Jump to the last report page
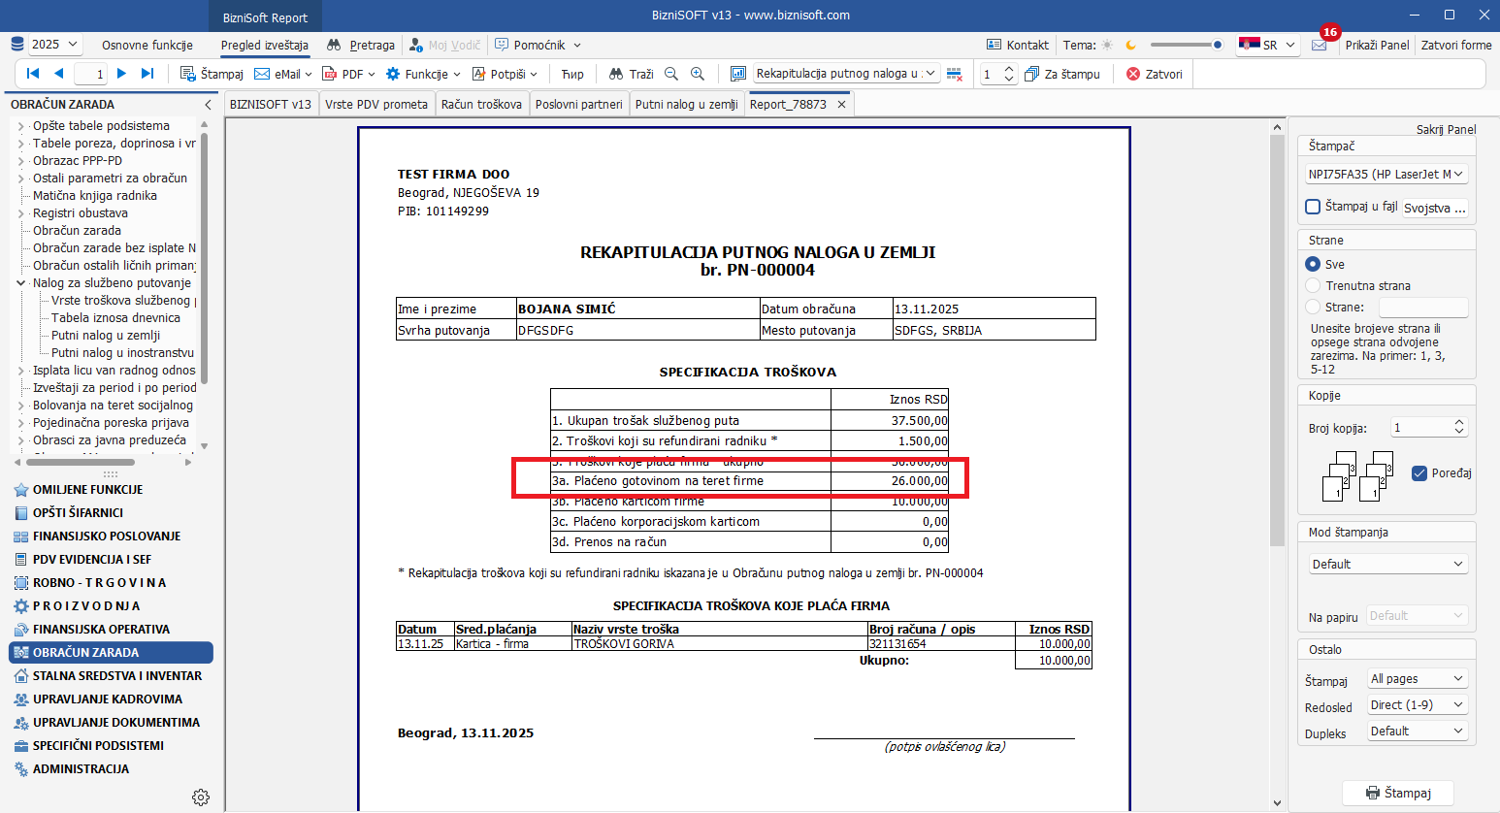This screenshot has width=1500, height=813. click(x=147, y=74)
